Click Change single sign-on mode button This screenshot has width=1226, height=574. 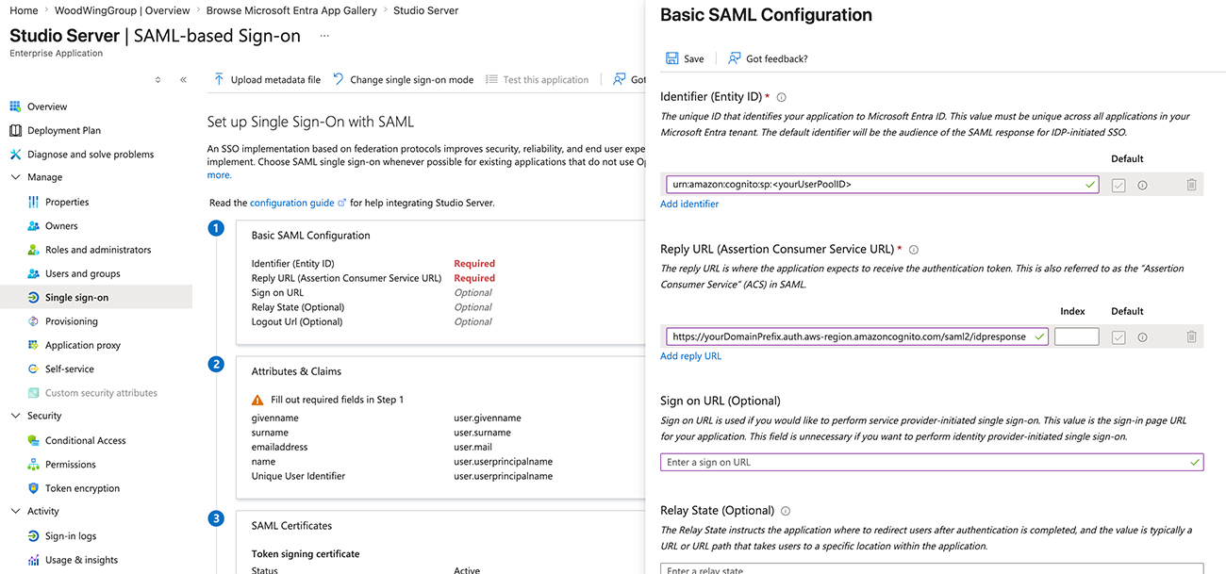(403, 80)
